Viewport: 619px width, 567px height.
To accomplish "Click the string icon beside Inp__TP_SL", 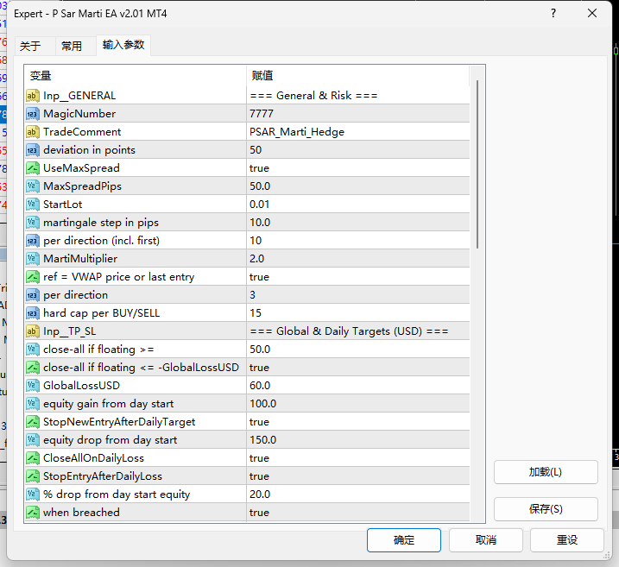I will tap(33, 331).
